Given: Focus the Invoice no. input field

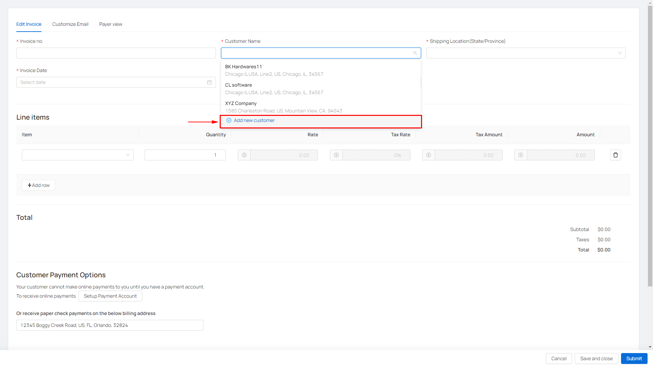Looking at the screenshot, I should coord(116,53).
